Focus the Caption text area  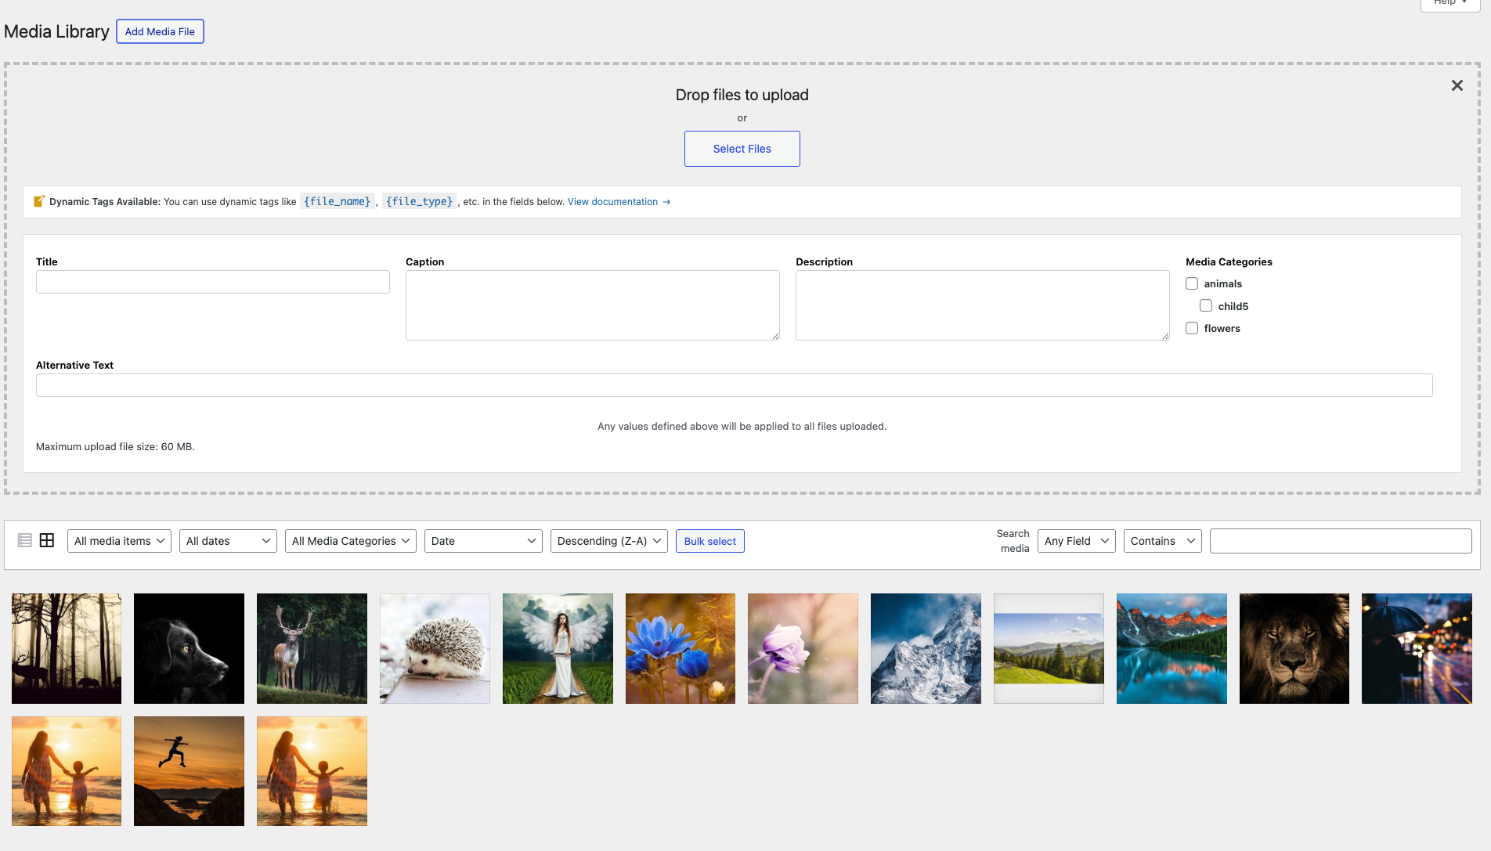click(593, 305)
